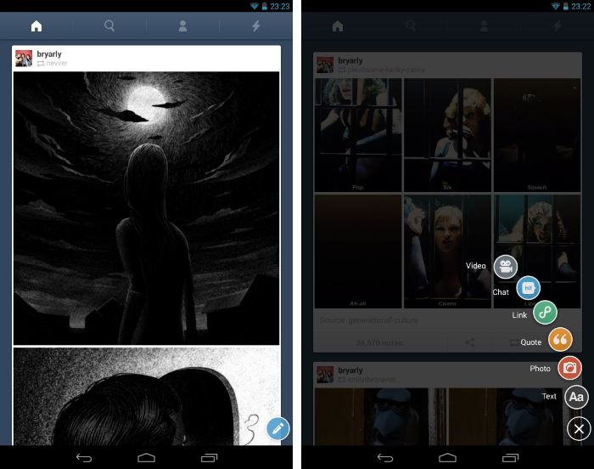Screen dimensions: 594x469
Task: Create a Quote post
Action: pyautogui.click(x=560, y=339)
